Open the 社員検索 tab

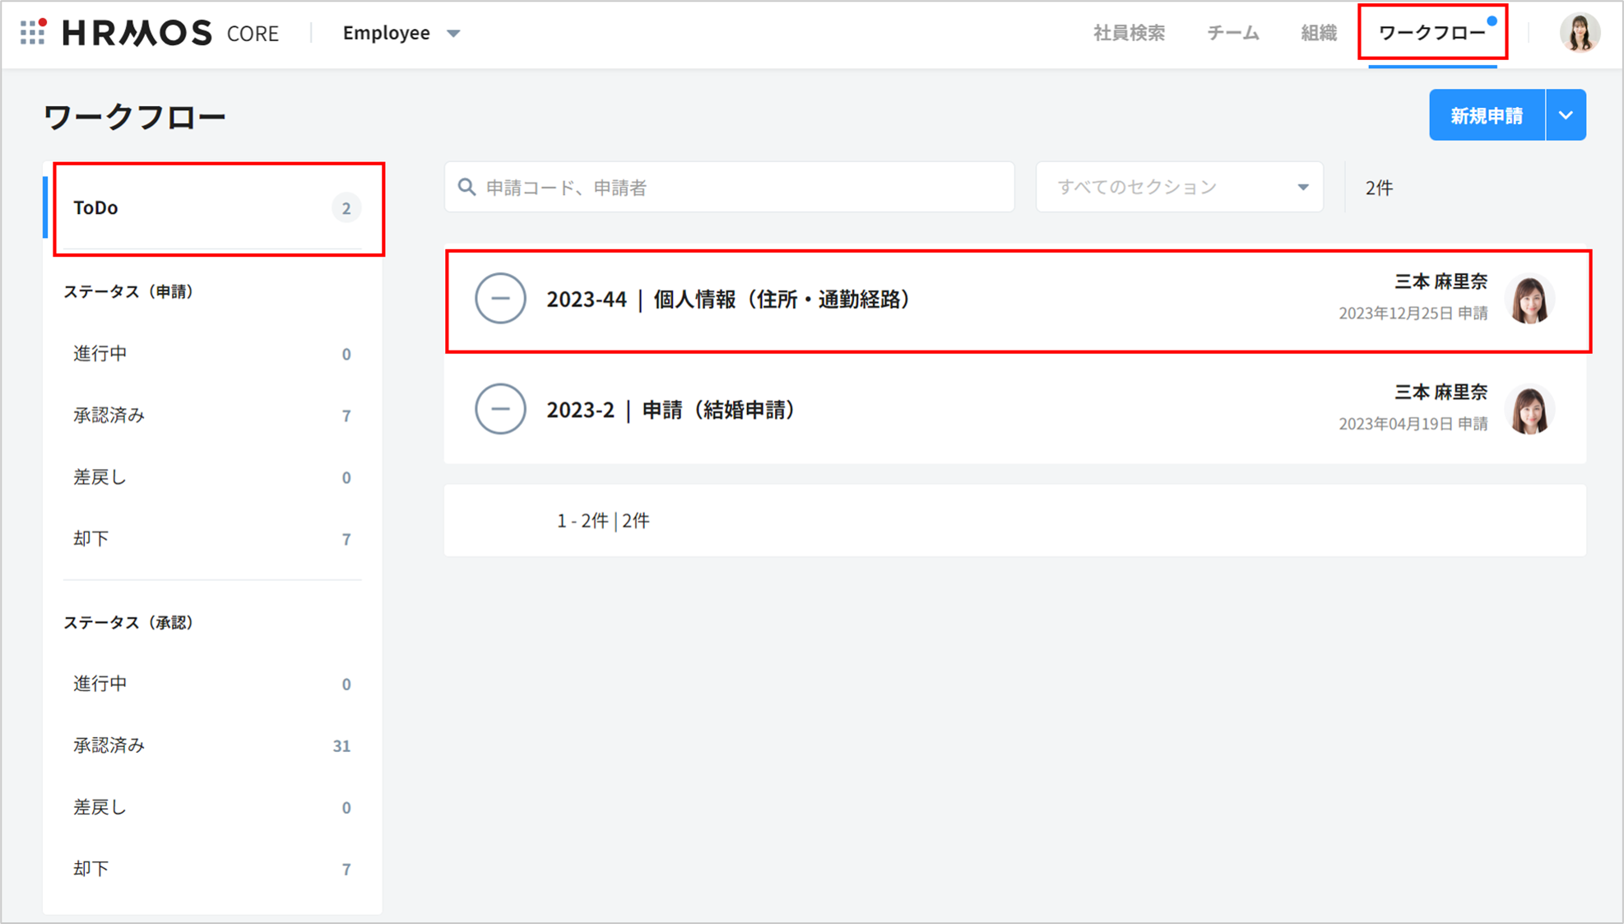[1129, 33]
